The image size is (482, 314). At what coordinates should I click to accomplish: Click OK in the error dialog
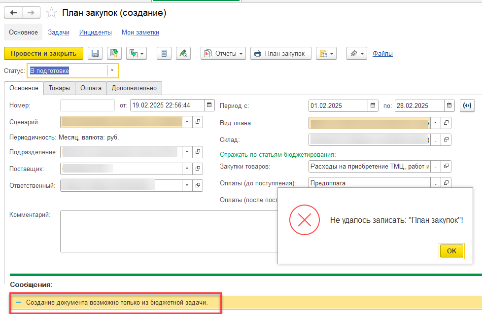coord(451,251)
